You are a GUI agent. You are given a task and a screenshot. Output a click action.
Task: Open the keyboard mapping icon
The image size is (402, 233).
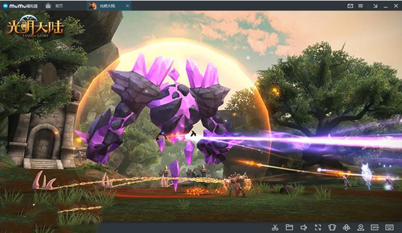coord(389,227)
